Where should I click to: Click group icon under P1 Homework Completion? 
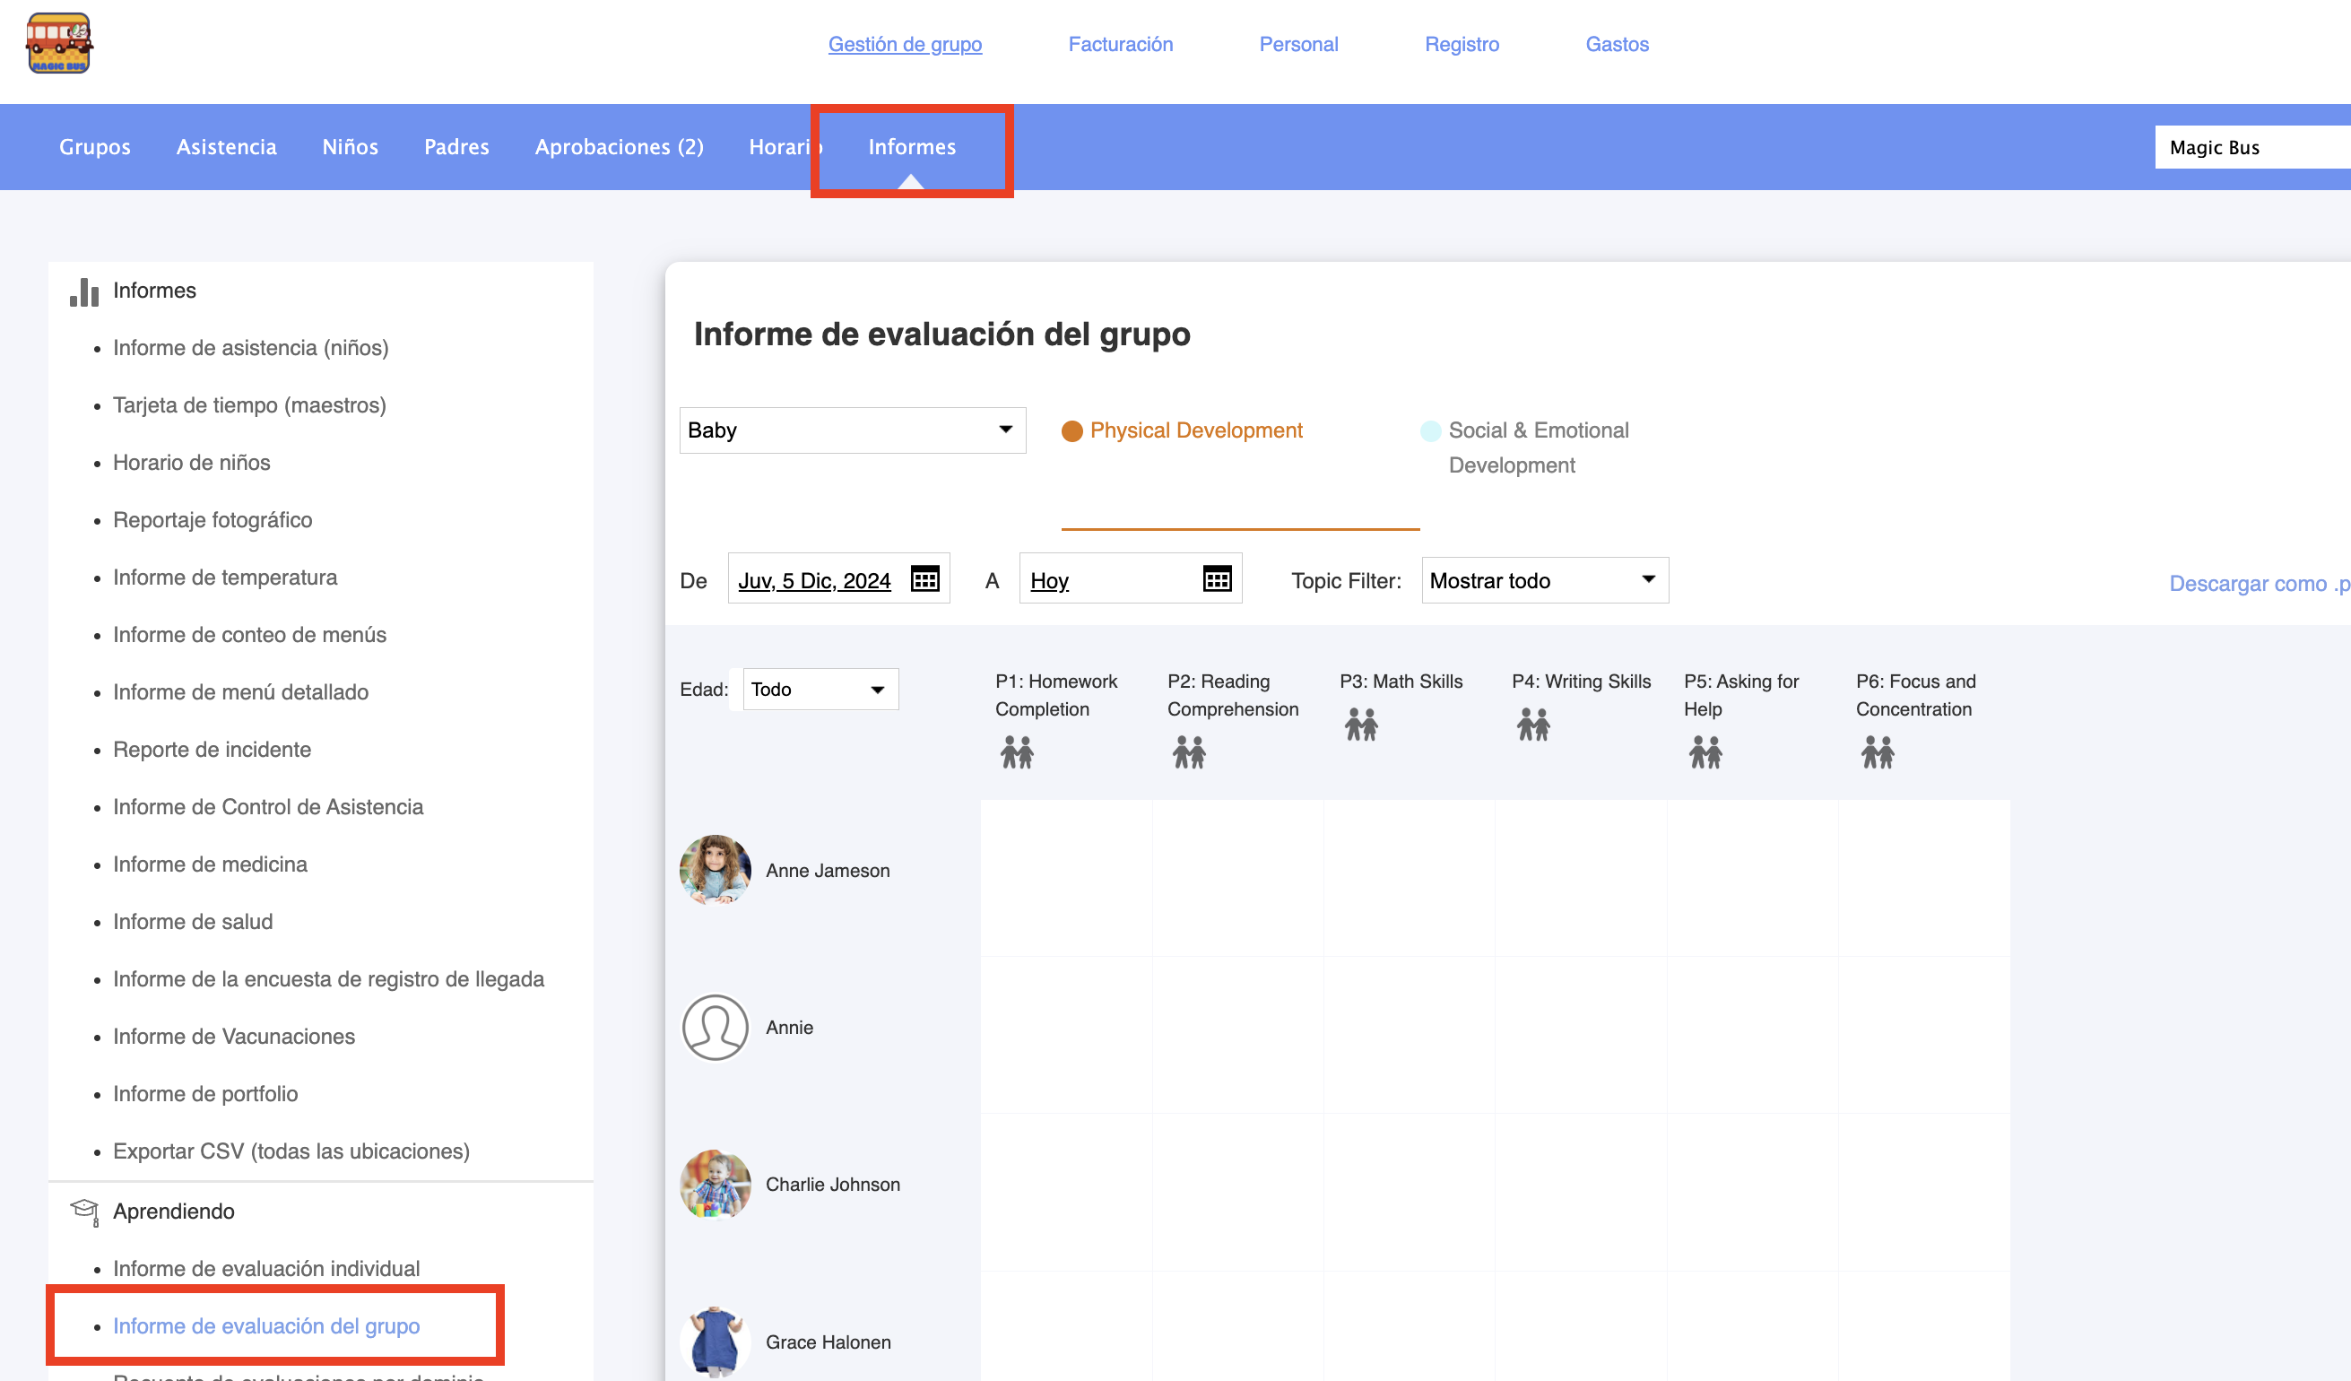pyautogui.click(x=1016, y=752)
